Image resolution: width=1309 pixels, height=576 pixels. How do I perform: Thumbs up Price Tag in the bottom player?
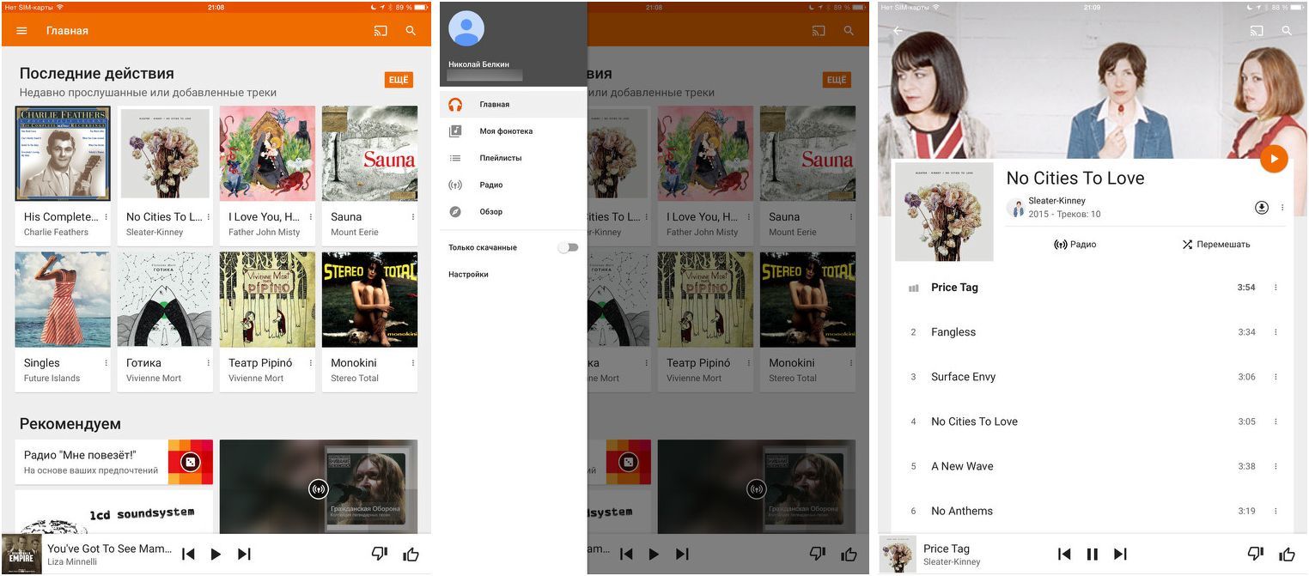[x=1286, y=555]
